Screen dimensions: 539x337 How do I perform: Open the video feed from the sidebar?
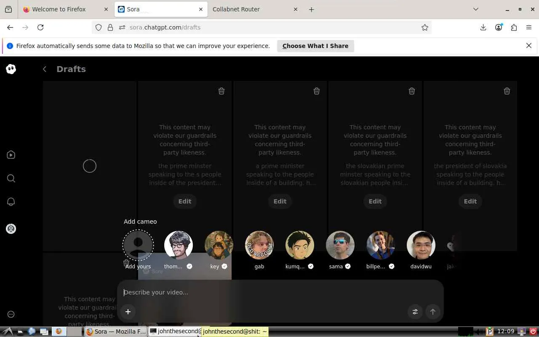click(11, 155)
